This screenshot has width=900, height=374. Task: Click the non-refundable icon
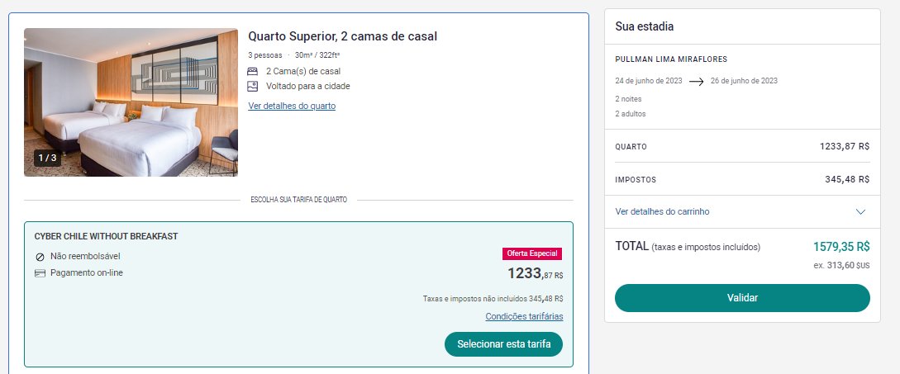pos(40,257)
